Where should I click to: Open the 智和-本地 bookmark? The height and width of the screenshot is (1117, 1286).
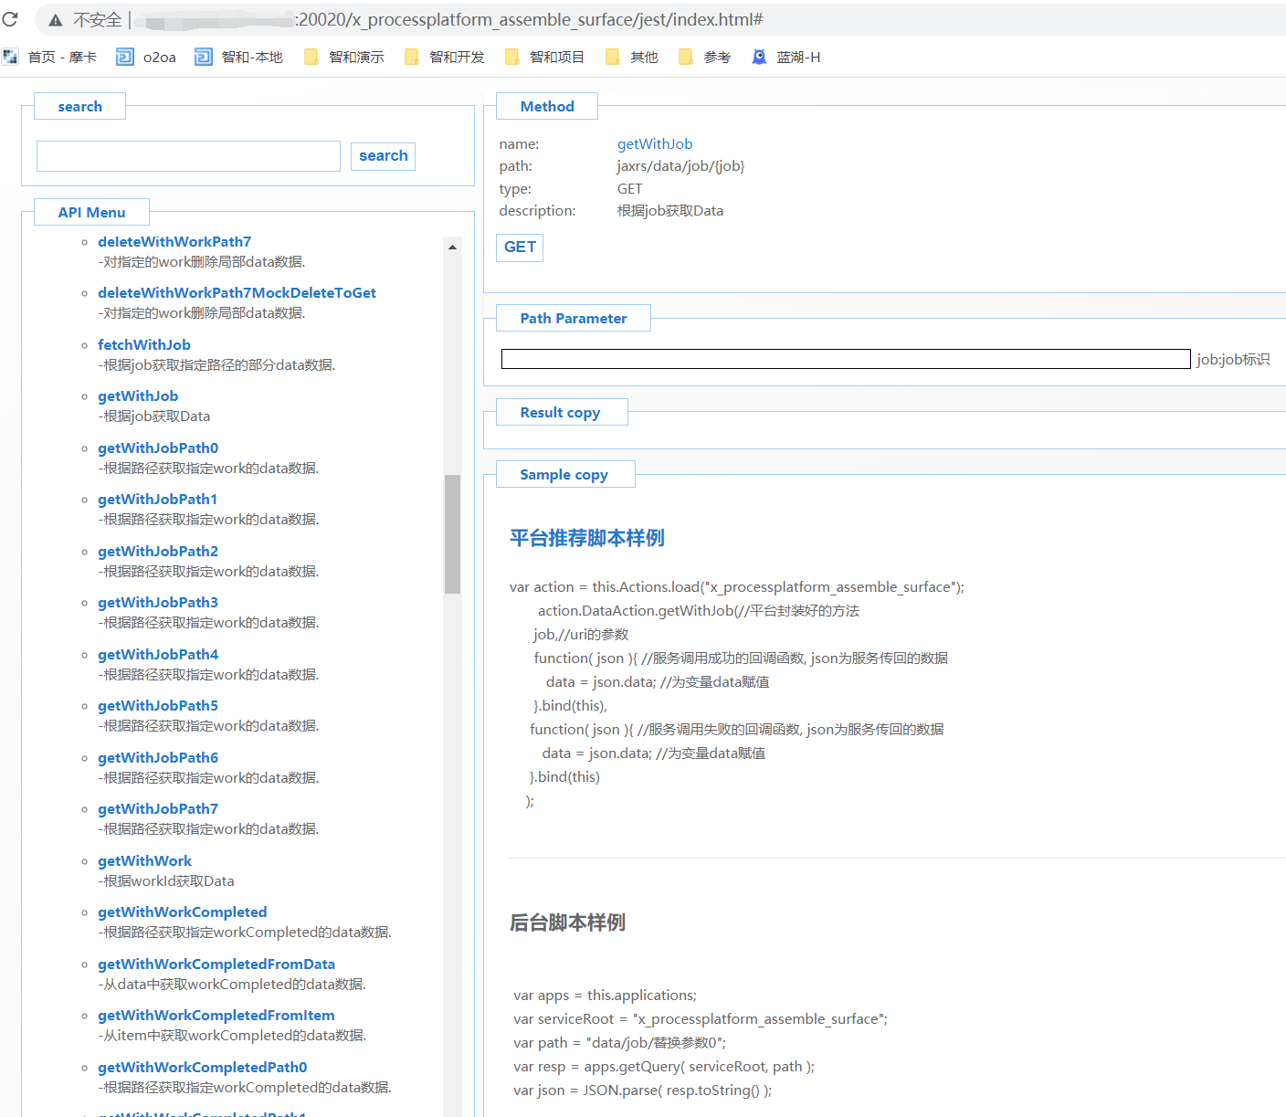coord(239,58)
